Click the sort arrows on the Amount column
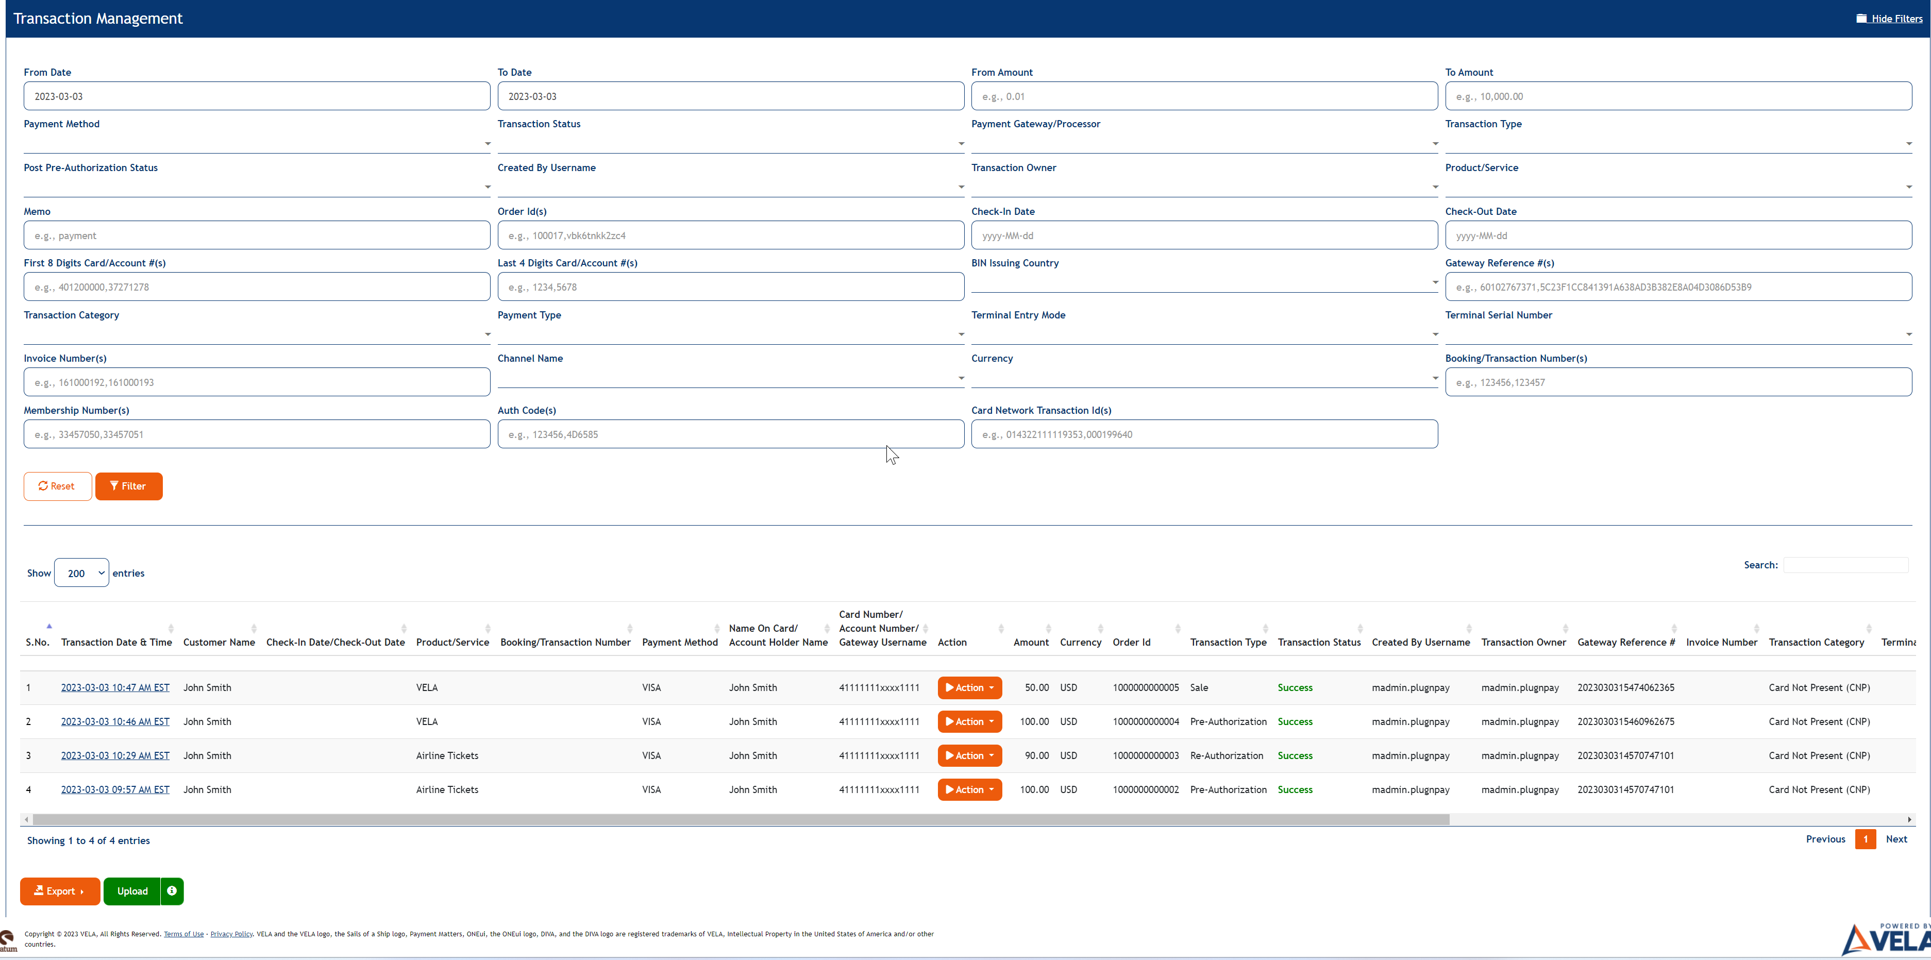The image size is (1931, 960). tap(1048, 628)
